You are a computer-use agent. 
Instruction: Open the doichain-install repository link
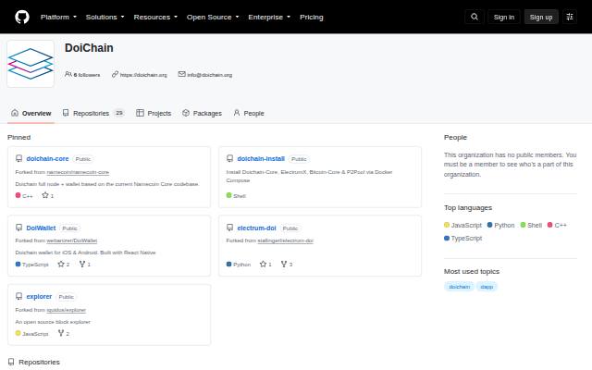point(261,158)
